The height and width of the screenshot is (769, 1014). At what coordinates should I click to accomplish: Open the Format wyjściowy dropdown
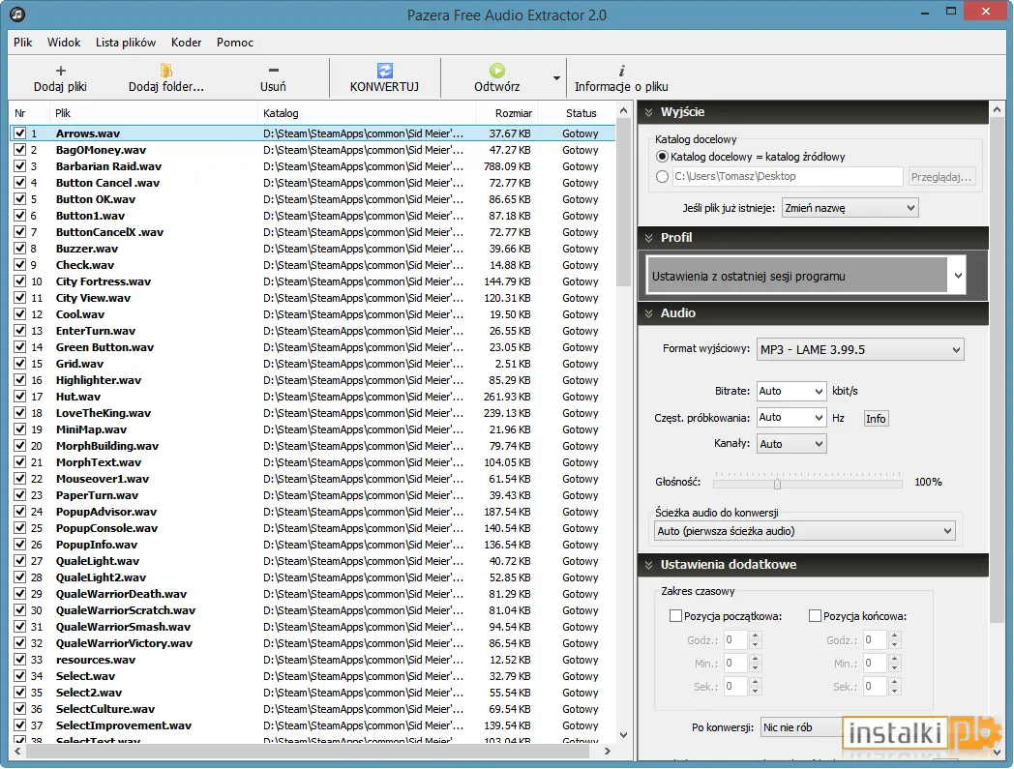click(x=860, y=350)
